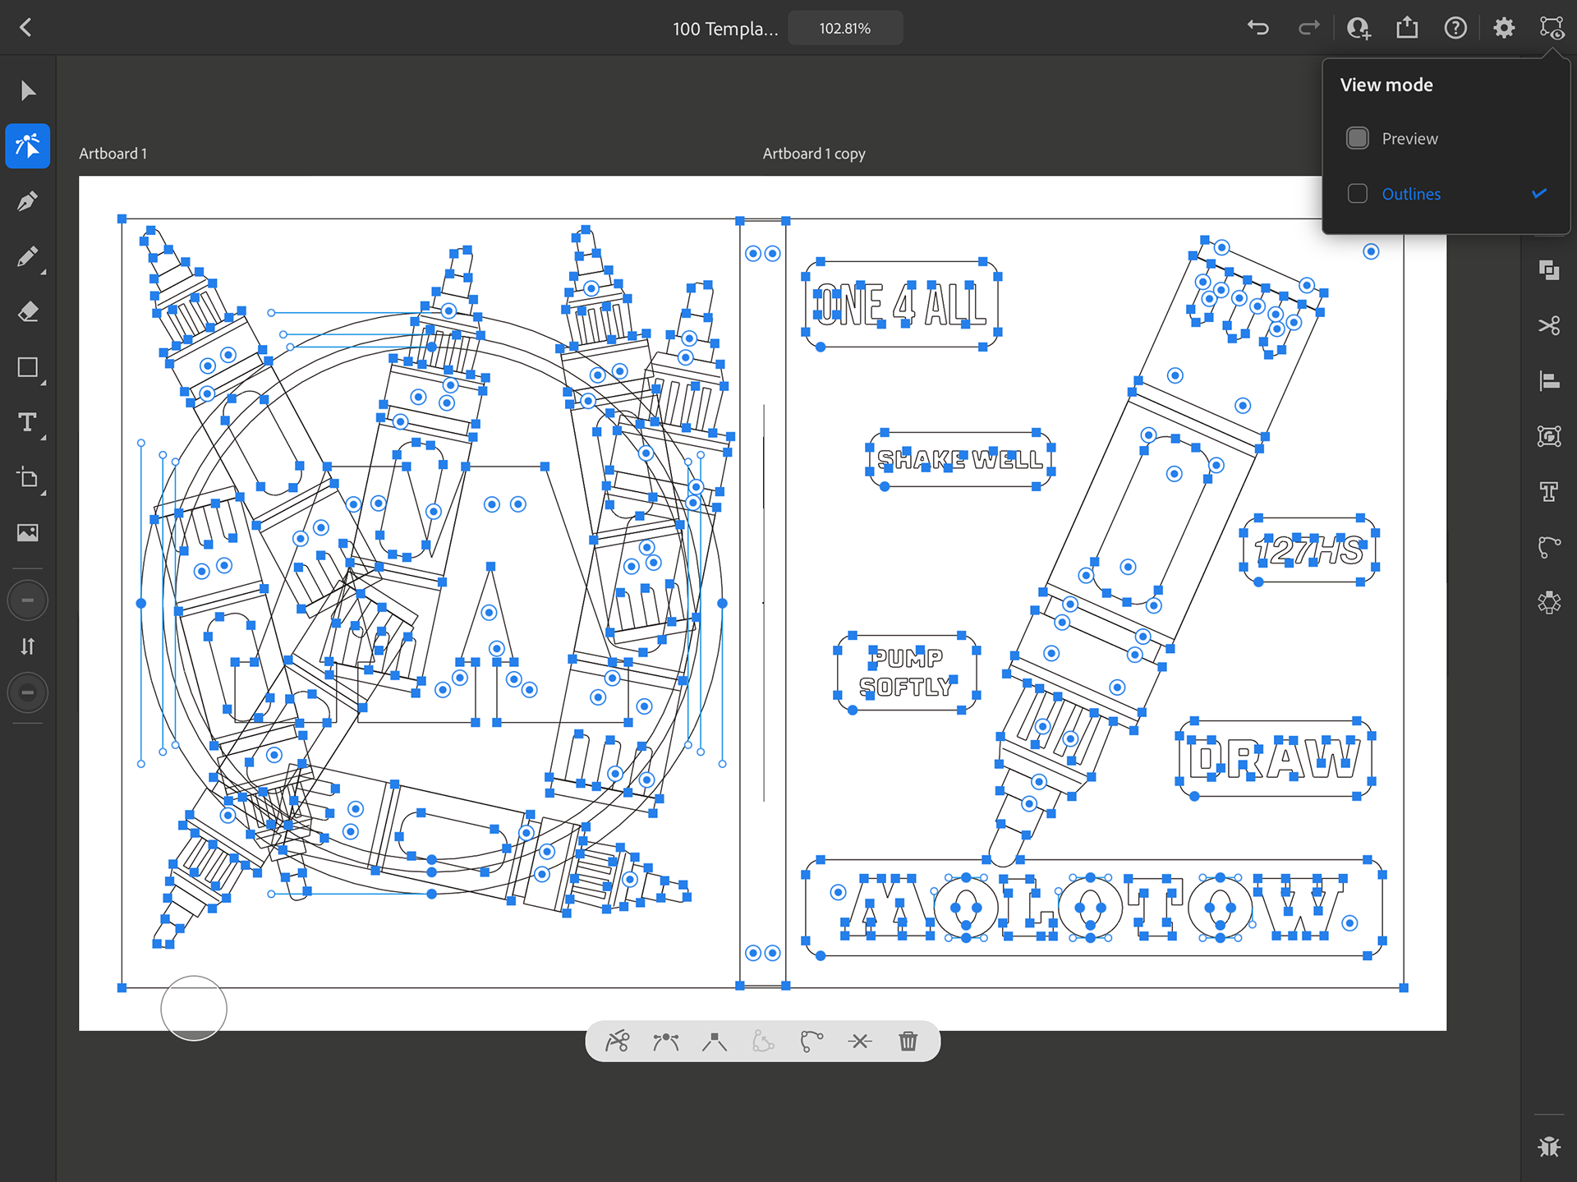1577x1182 pixels.
Task: Tap the bug report icon
Action: pos(1549,1146)
